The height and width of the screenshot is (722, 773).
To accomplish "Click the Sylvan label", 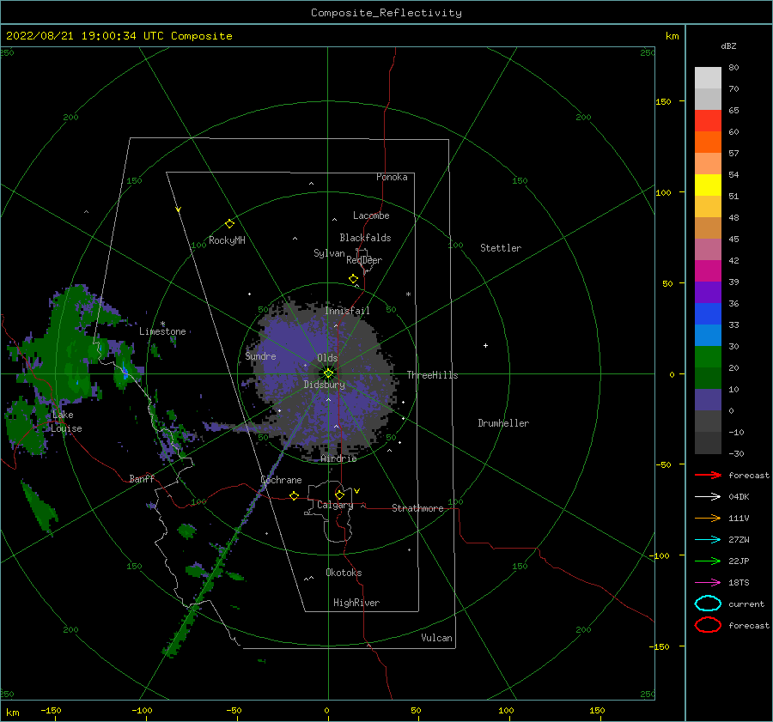I will coord(329,253).
